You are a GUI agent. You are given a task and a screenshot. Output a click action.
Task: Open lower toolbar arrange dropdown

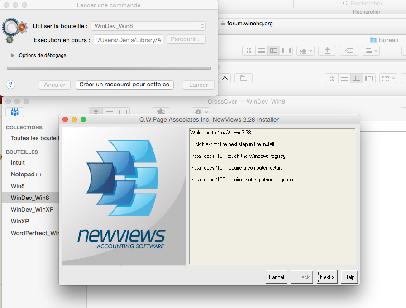click(x=388, y=78)
